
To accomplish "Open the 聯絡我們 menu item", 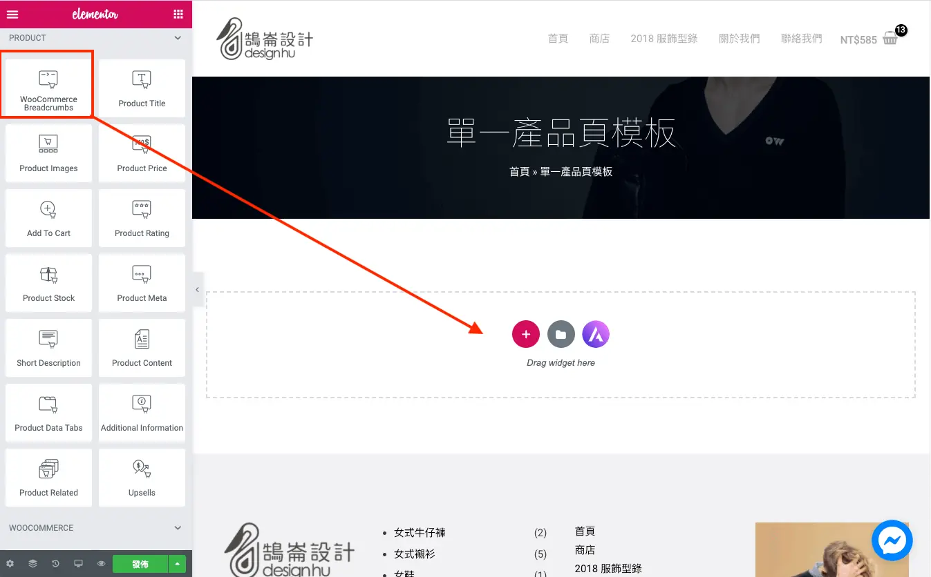I will tap(802, 39).
